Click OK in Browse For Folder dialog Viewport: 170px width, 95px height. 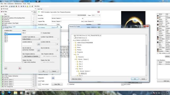[x=135, y=79]
